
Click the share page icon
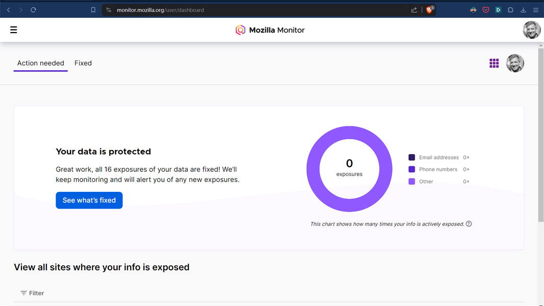pyautogui.click(x=414, y=10)
